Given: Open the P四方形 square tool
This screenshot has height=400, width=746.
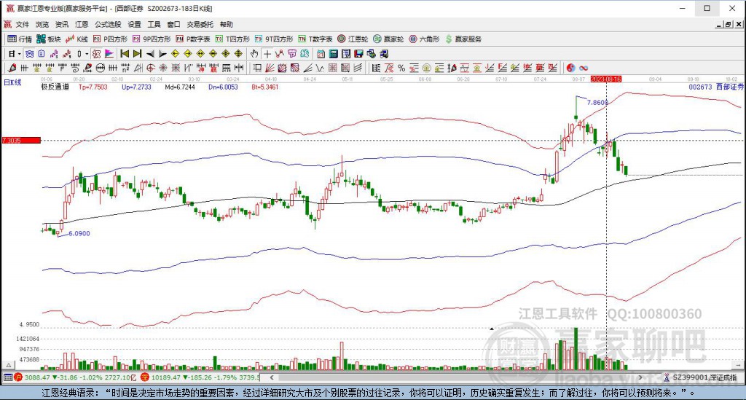Looking at the screenshot, I should click(111, 39).
